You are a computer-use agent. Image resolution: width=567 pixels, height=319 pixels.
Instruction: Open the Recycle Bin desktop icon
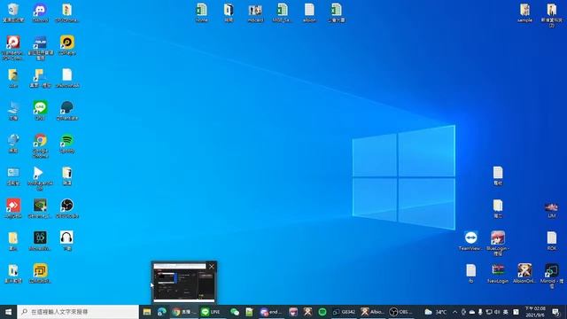click(x=13, y=12)
